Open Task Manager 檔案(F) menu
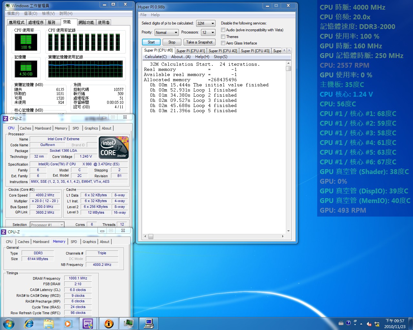Image resolution: width=413 pixels, height=330 pixels. point(13,14)
